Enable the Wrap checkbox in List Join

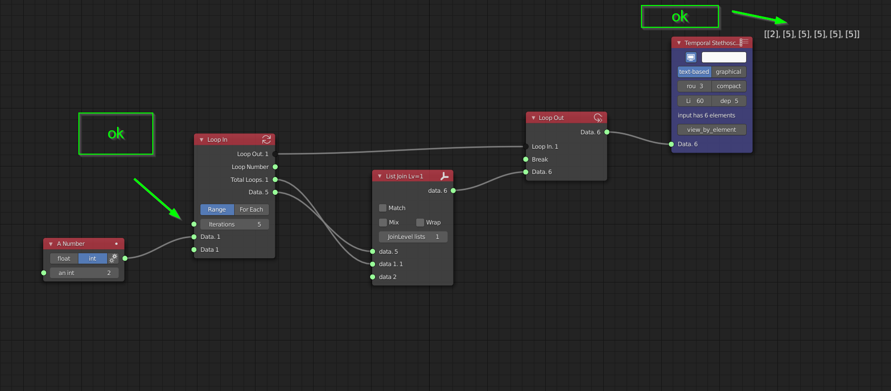click(x=420, y=223)
